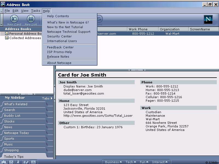The height and width of the screenshot is (164, 219).
Task: Select Personal Address Book in the tree
Action: pyautogui.click(x=24, y=33)
